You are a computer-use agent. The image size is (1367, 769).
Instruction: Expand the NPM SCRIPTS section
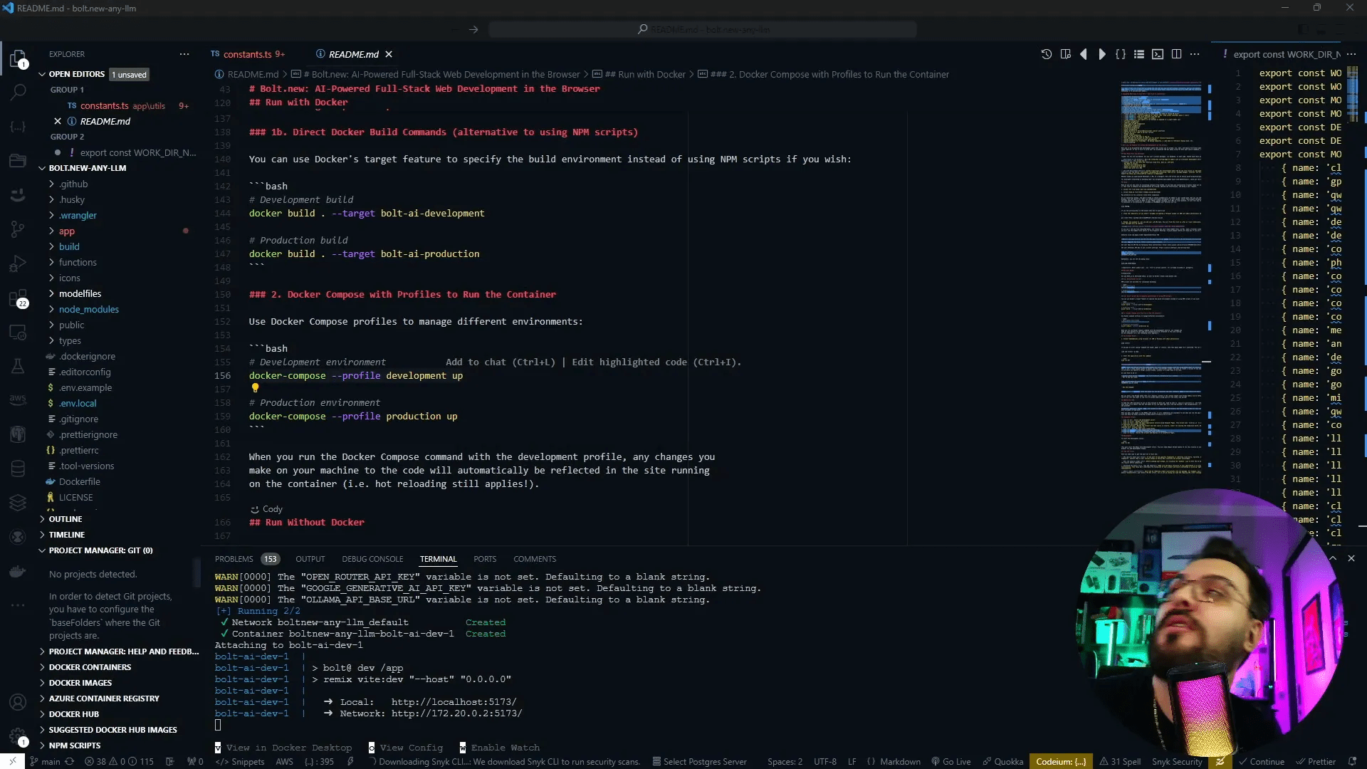tap(75, 746)
